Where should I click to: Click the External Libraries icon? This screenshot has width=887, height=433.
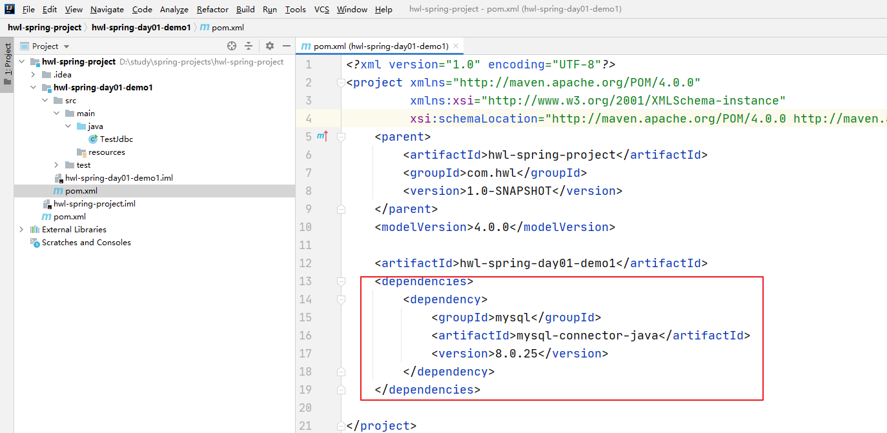[x=35, y=229]
